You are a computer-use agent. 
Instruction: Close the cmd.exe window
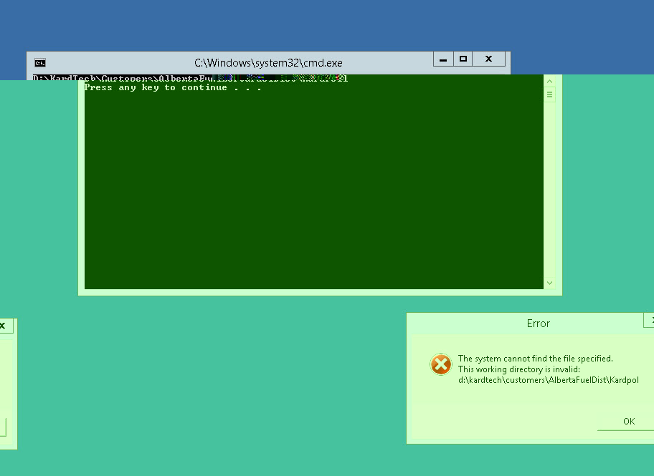489,59
